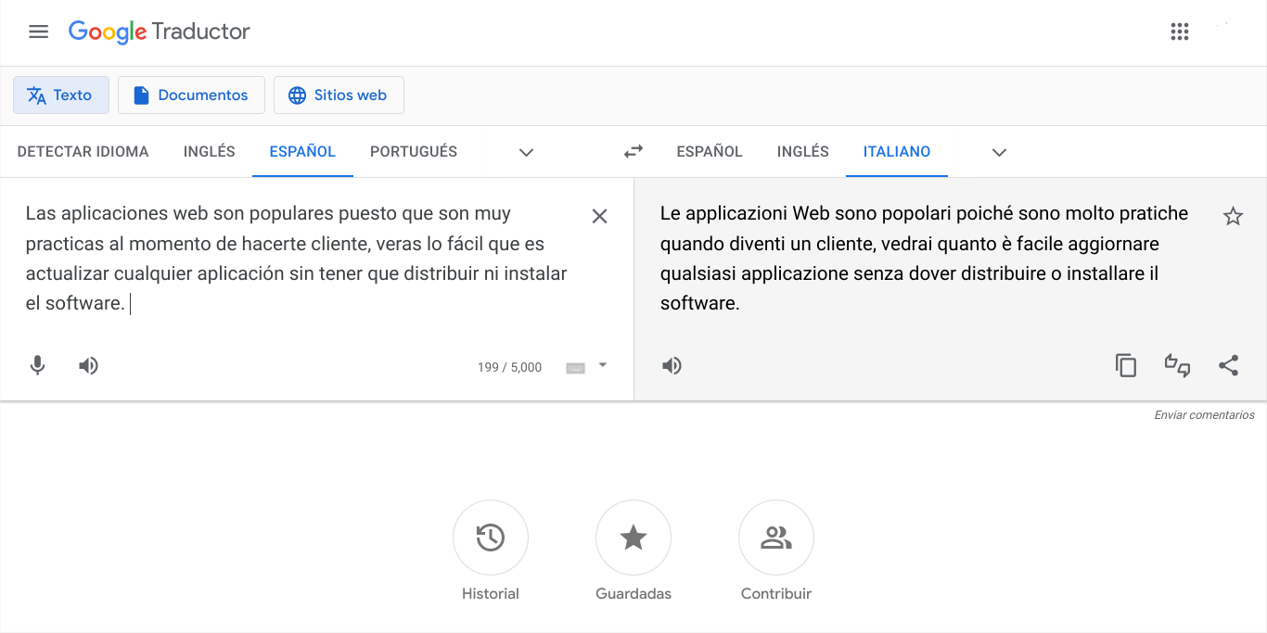Click the Enviar comentarios link
This screenshot has width=1267, height=633.
(1204, 414)
